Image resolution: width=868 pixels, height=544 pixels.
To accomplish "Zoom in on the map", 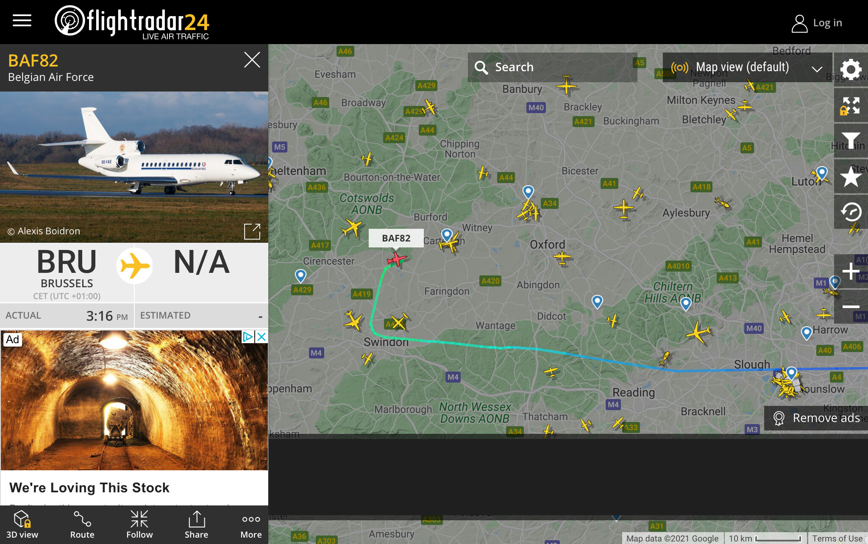I will [x=851, y=272].
